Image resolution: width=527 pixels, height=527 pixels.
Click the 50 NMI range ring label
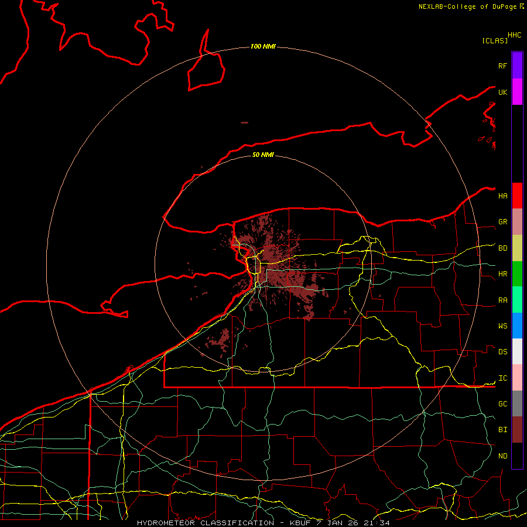point(263,155)
